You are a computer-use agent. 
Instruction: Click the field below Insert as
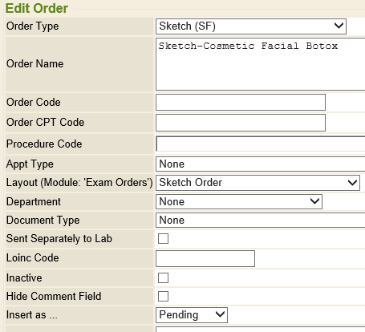pos(261,330)
